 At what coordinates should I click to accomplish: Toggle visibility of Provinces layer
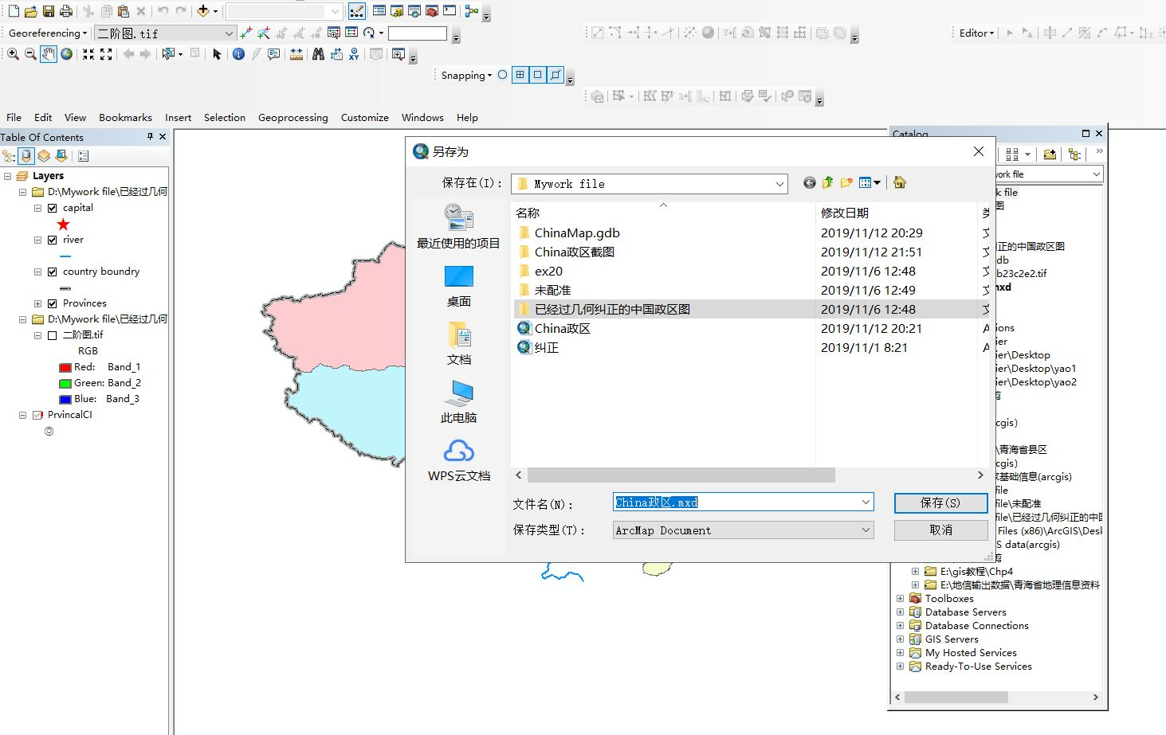[52, 303]
